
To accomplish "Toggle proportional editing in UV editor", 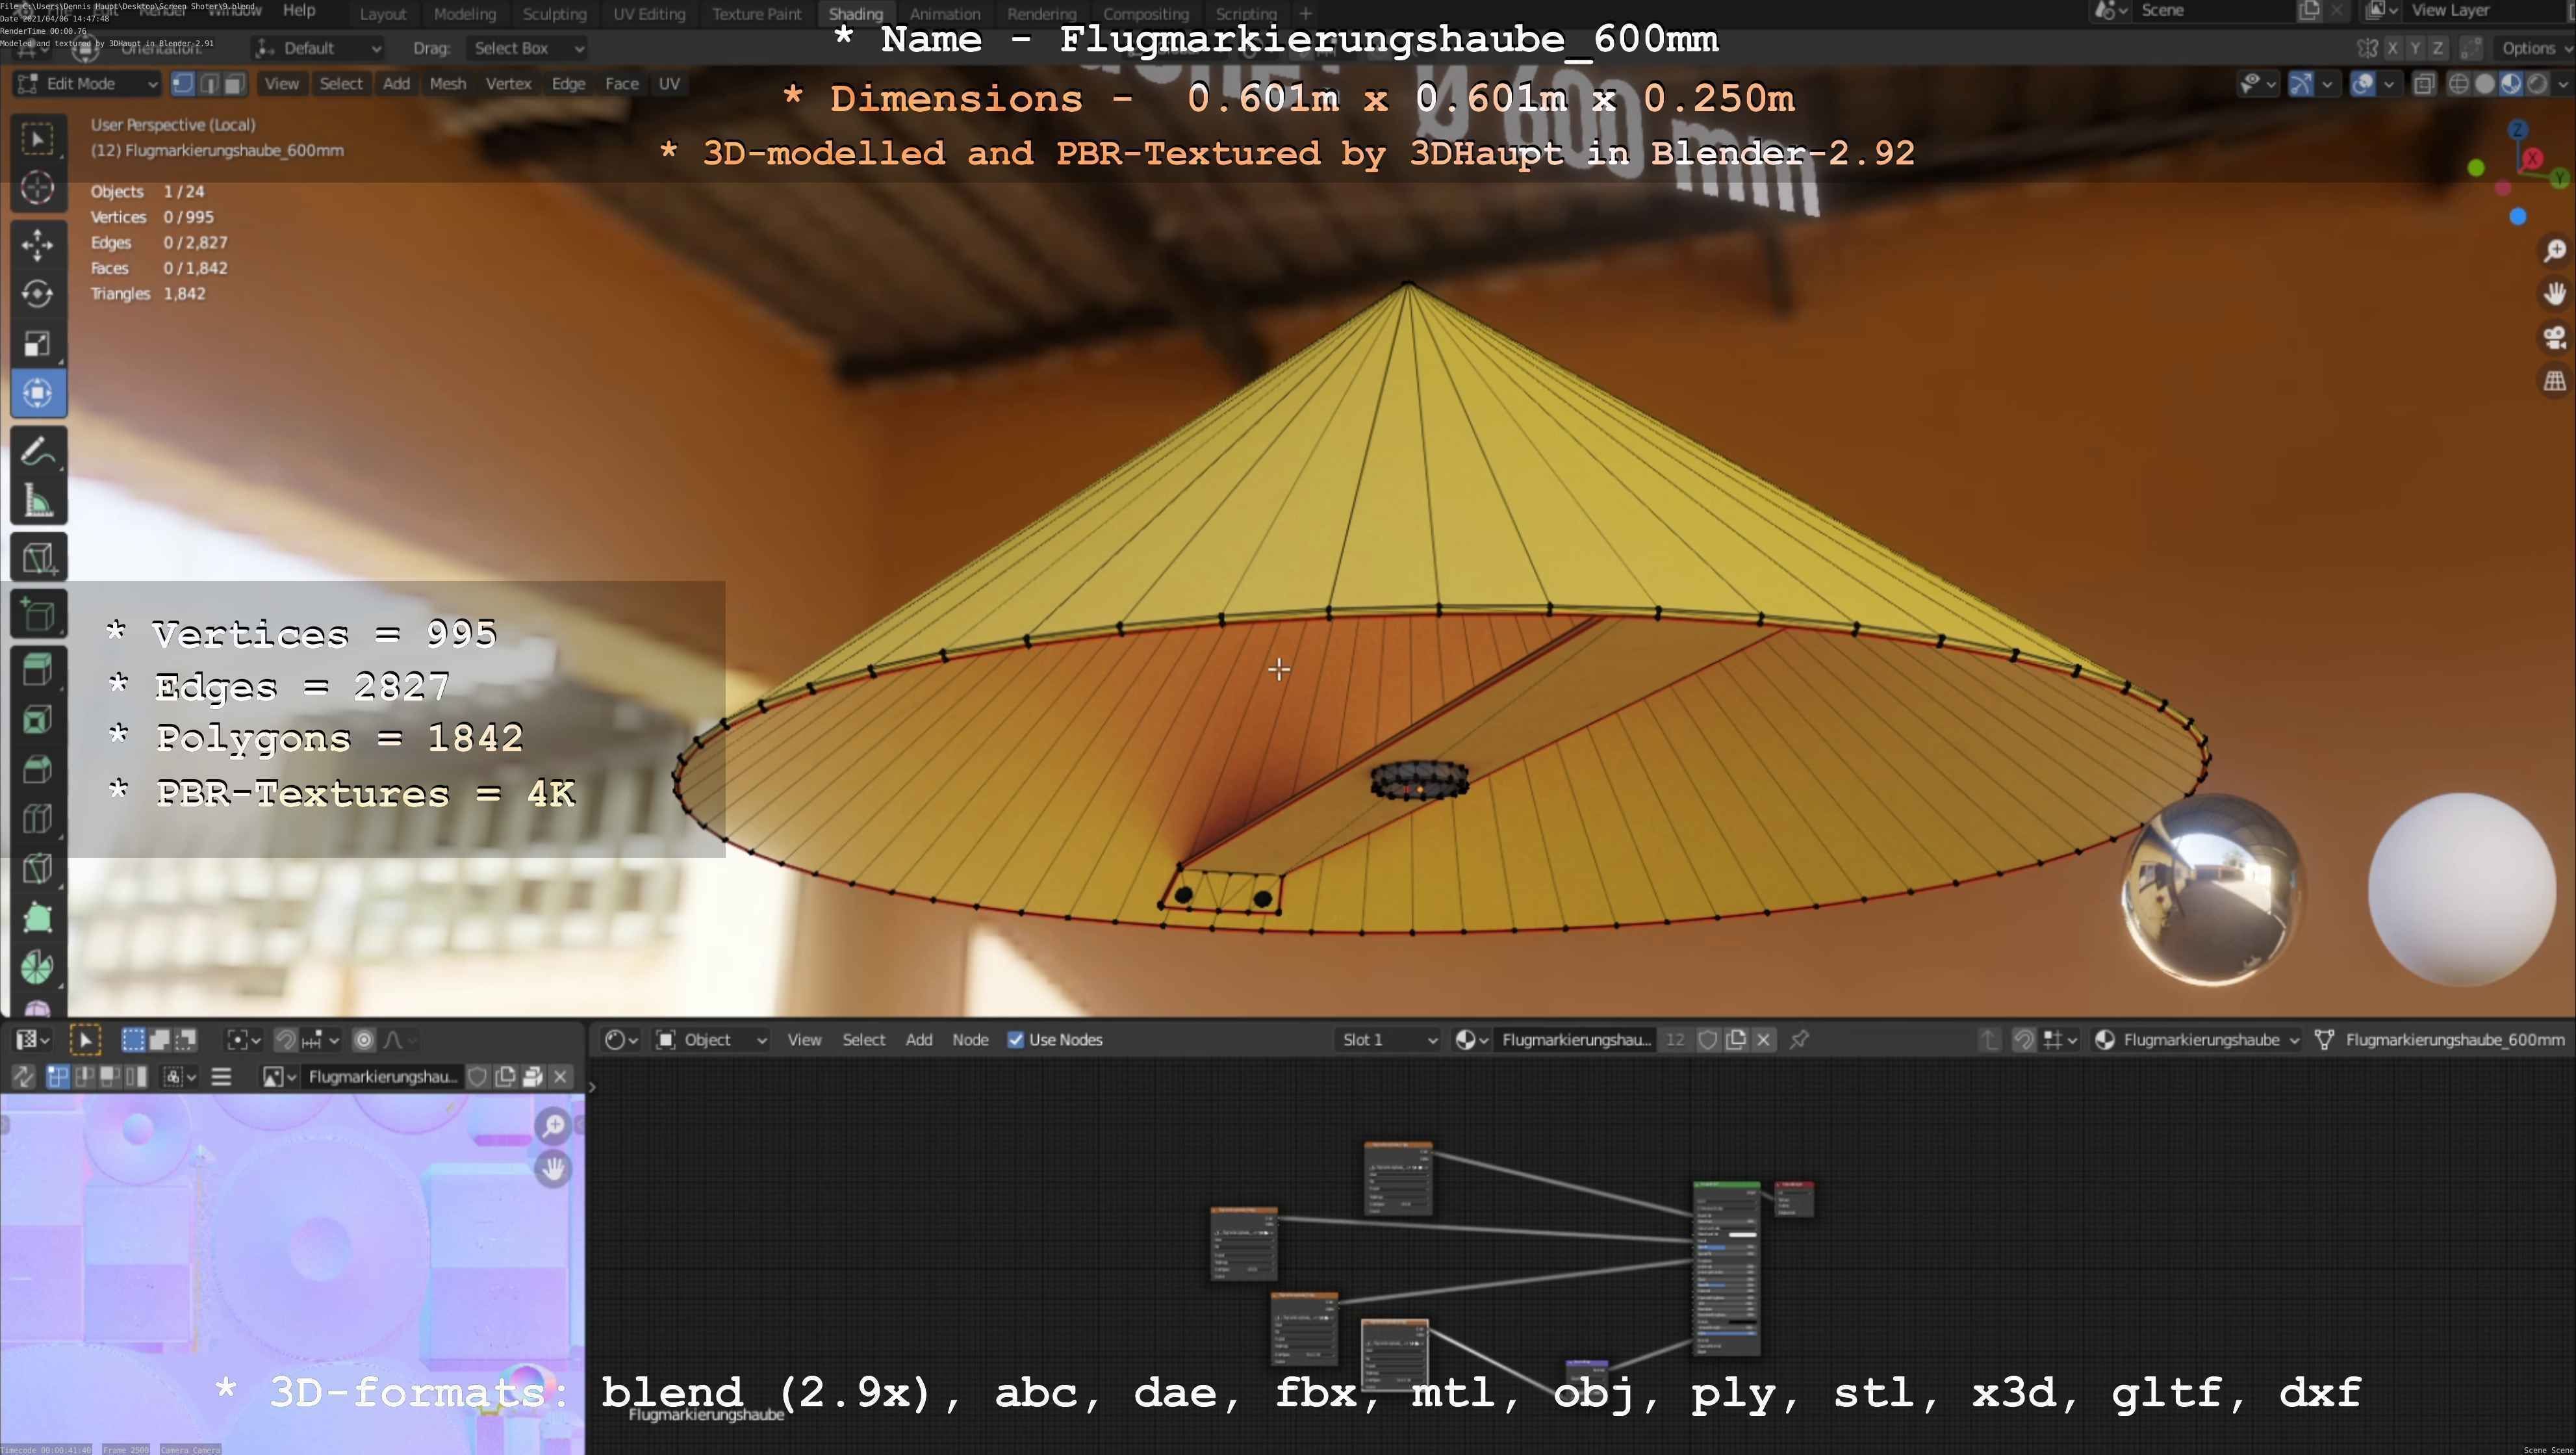I will 364,1040.
